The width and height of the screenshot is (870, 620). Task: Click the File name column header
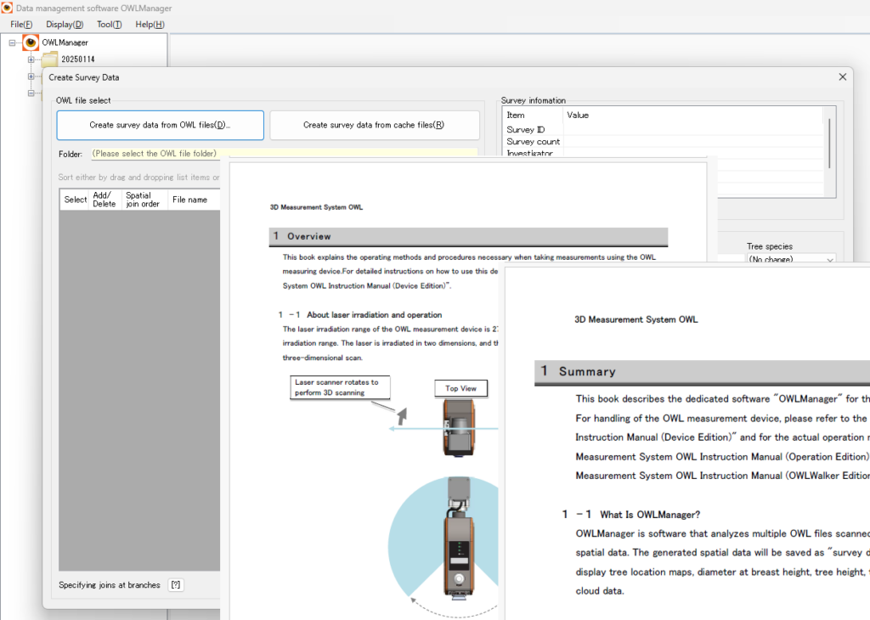tap(194, 200)
